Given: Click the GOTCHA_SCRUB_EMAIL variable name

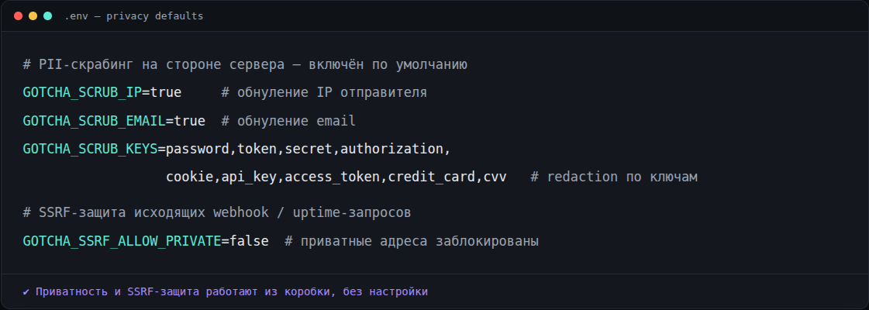Looking at the screenshot, I should pos(95,121).
